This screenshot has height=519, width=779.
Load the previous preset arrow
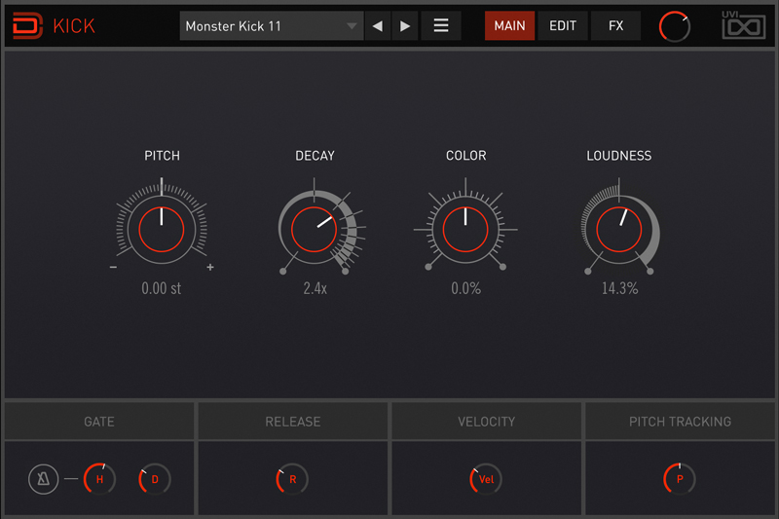coord(378,26)
